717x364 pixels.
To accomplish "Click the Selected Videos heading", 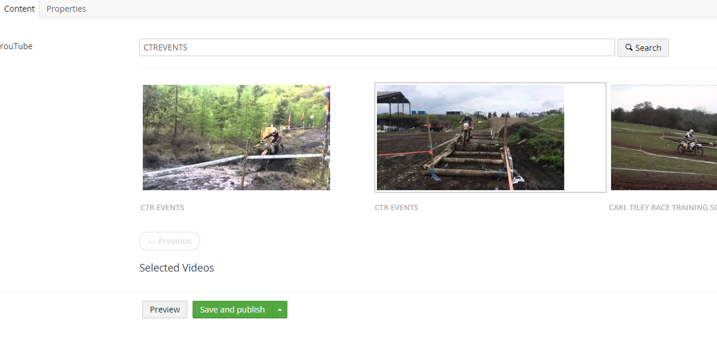I will (176, 268).
